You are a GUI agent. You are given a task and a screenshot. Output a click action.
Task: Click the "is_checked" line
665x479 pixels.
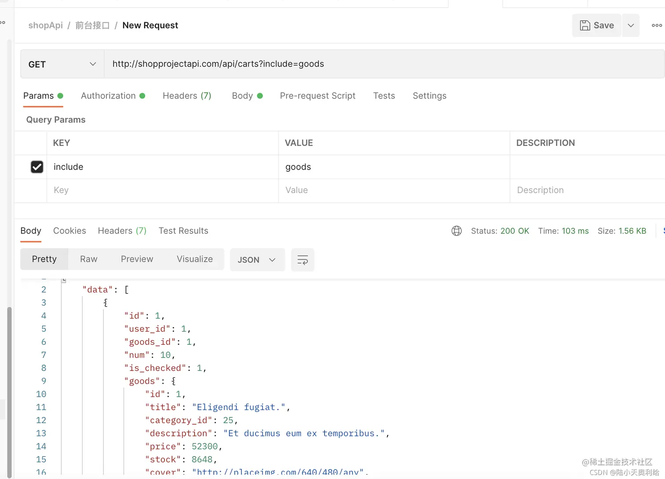coord(165,368)
